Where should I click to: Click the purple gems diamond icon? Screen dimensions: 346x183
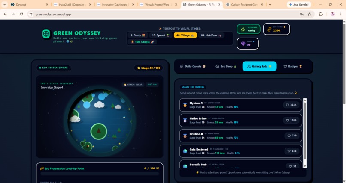[x=243, y=44]
